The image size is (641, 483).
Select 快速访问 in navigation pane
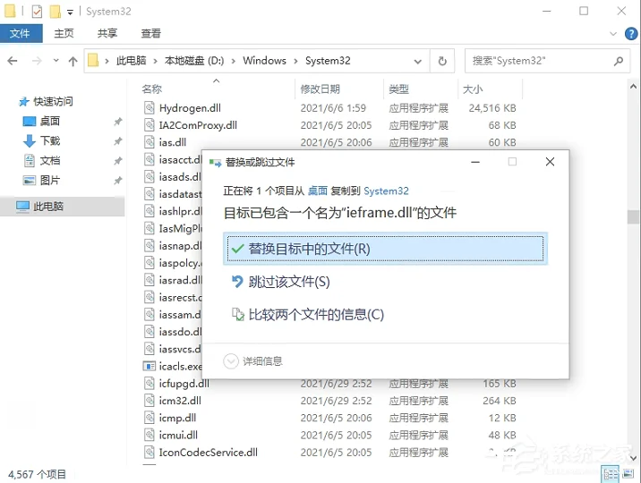[x=46, y=101]
